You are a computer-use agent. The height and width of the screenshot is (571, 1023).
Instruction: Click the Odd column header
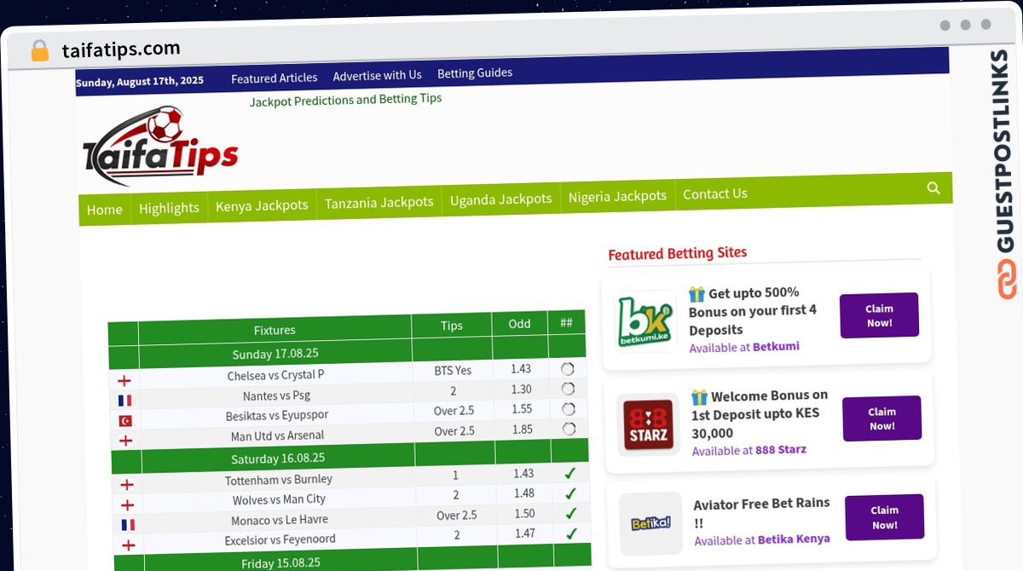(x=520, y=324)
